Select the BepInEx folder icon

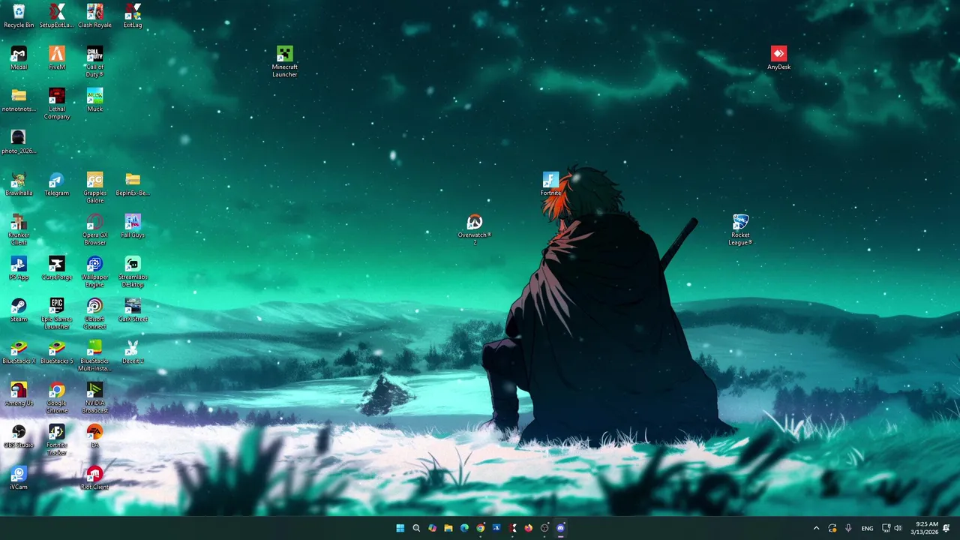(x=133, y=184)
